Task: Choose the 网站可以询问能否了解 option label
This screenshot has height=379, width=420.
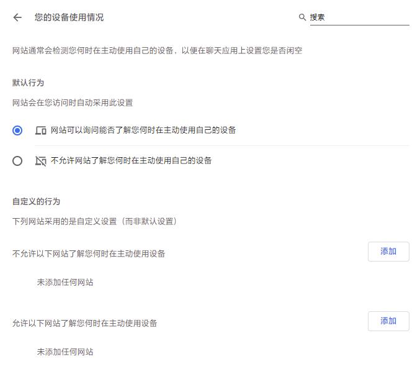Action: click(143, 130)
